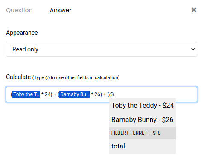Image resolution: width=201 pixels, height=157 pixels.
Task: Click the Toby the T.. field tag
Action: 26,94
